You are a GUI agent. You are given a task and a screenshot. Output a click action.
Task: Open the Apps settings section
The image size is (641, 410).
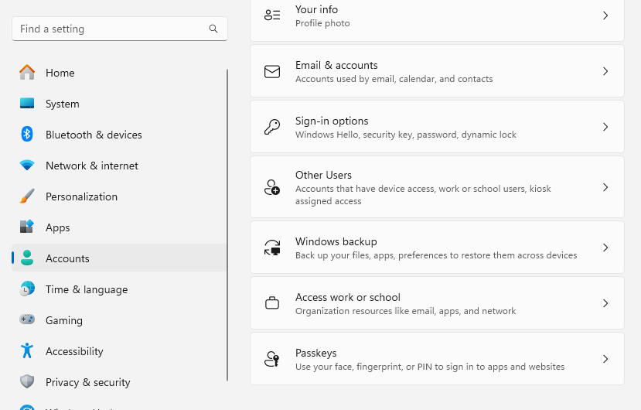[x=57, y=227]
